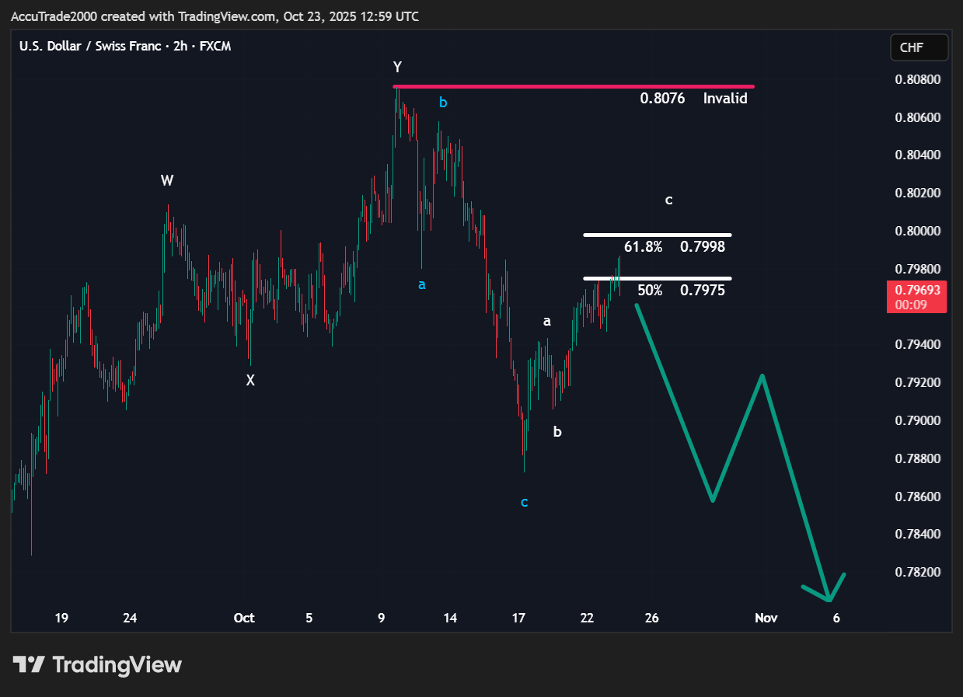The width and height of the screenshot is (963, 697).
Task: Select the wave label X
Action: tap(250, 381)
